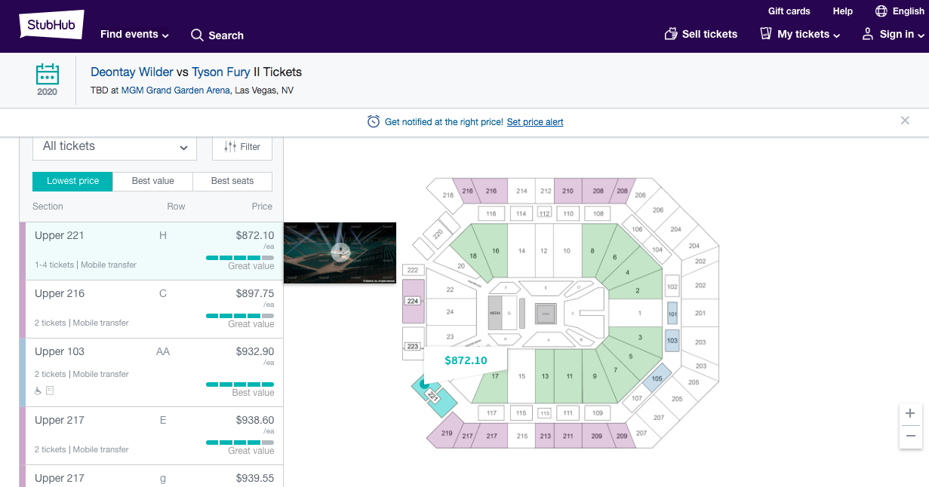
Task: Expand the Find events menu
Action: (134, 35)
